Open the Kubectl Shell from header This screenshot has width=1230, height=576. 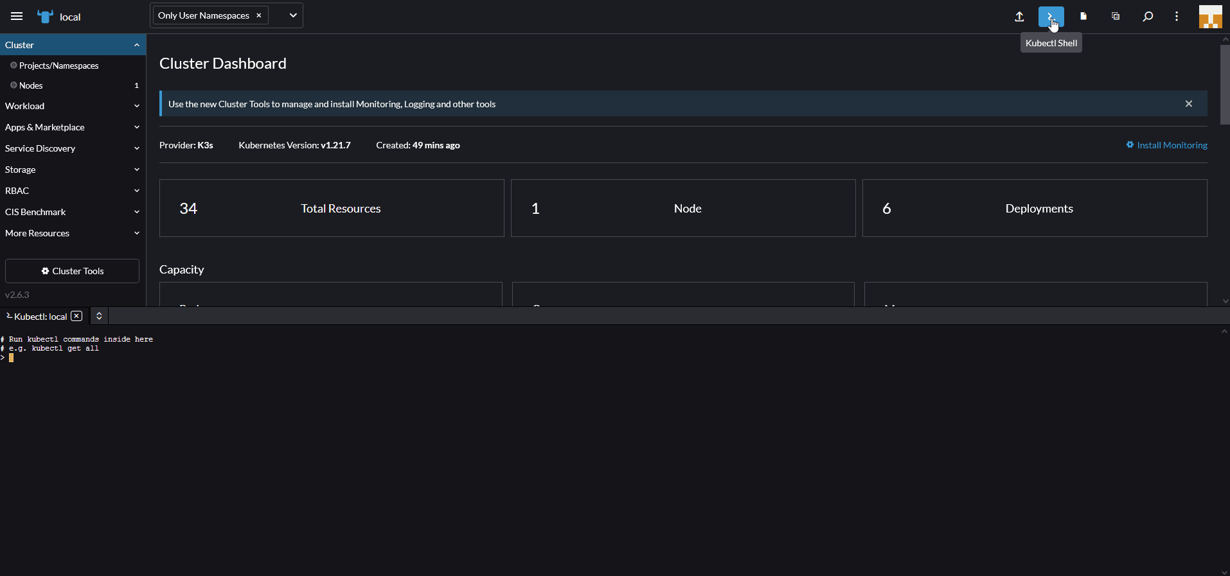[x=1051, y=17]
